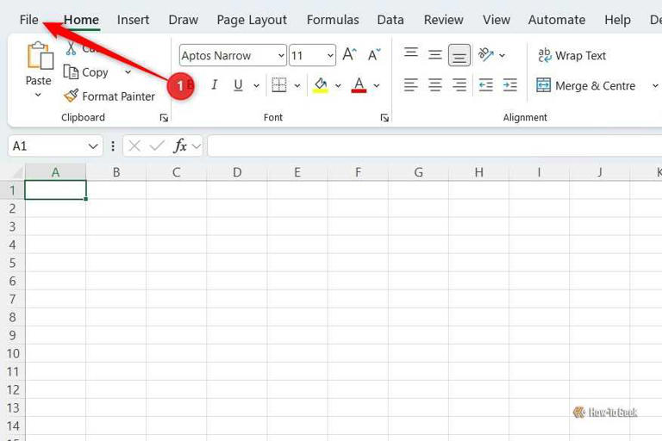Screen dimensions: 662x441
Task: Click the Home tab
Action: click(82, 20)
